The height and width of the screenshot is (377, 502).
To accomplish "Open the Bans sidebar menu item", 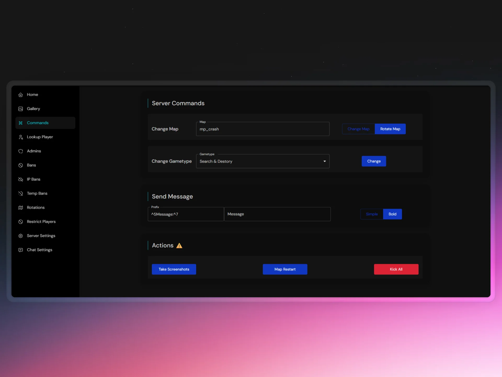I will [31, 165].
